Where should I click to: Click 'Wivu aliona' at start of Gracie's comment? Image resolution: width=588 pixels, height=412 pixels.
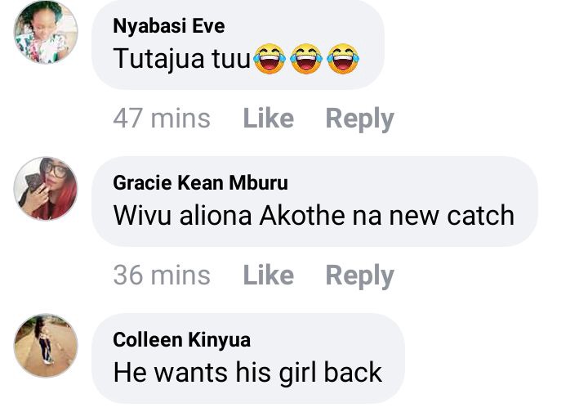pos(183,216)
